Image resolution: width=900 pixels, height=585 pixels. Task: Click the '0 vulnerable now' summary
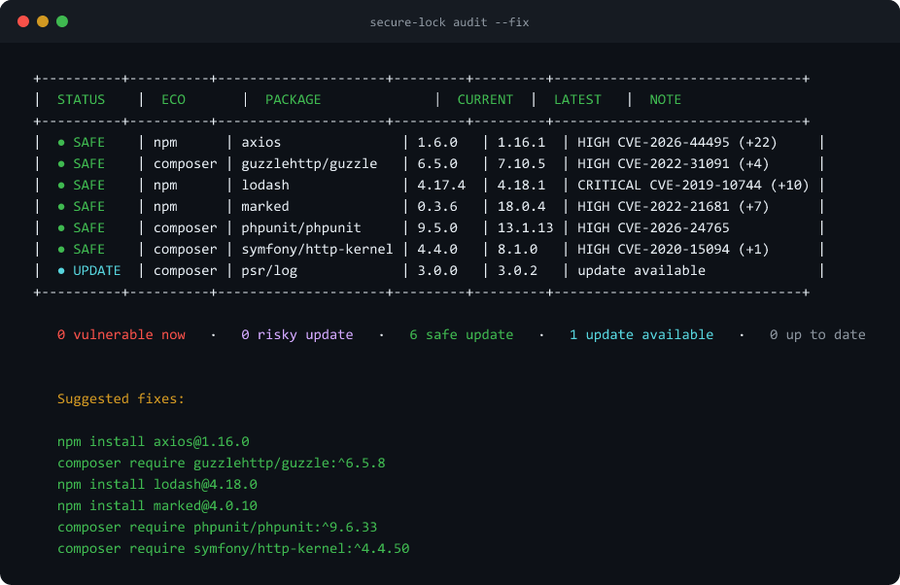click(x=121, y=334)
